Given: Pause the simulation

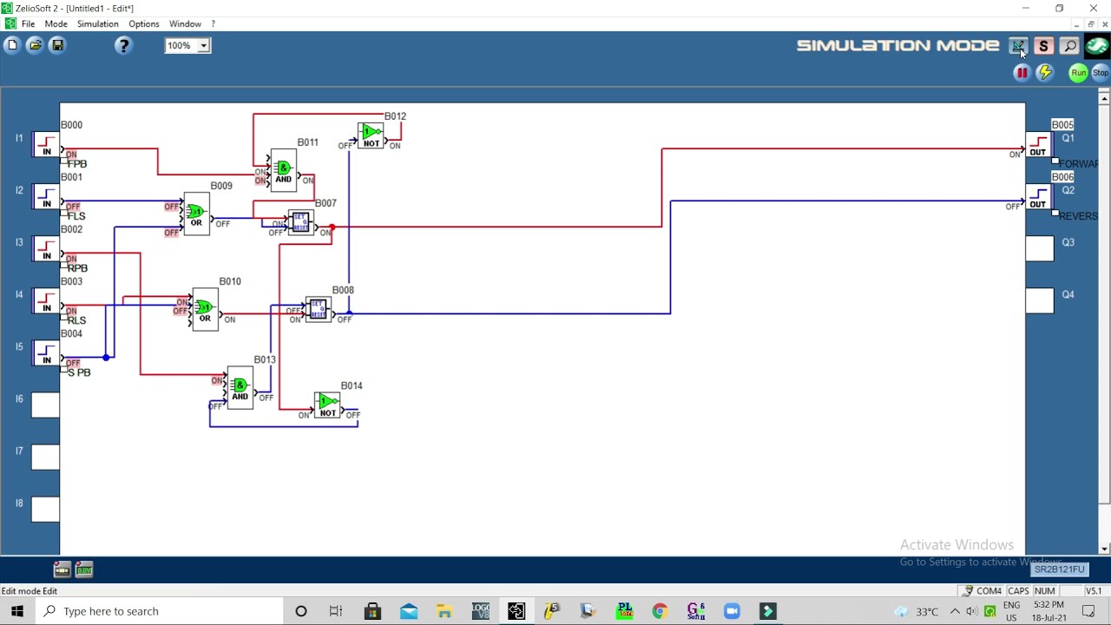Looking at the screenshot, I should pos(1022,73).
